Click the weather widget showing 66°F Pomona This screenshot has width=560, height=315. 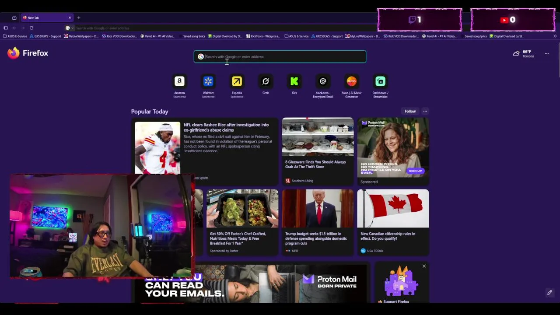524,53
